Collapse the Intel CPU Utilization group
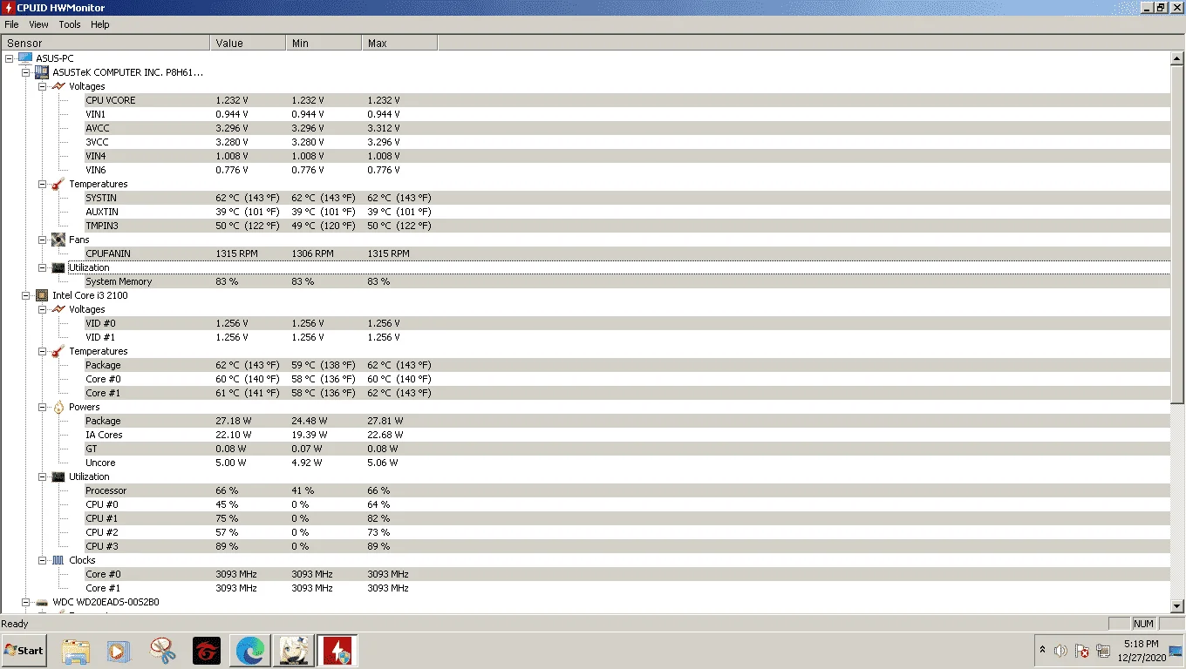 pyautogui.click(x=43, y=476)
